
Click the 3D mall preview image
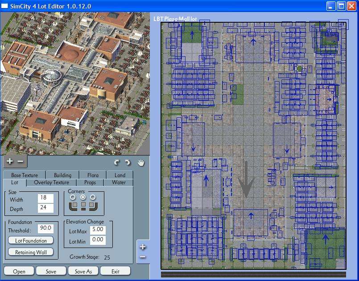point(75,83)
